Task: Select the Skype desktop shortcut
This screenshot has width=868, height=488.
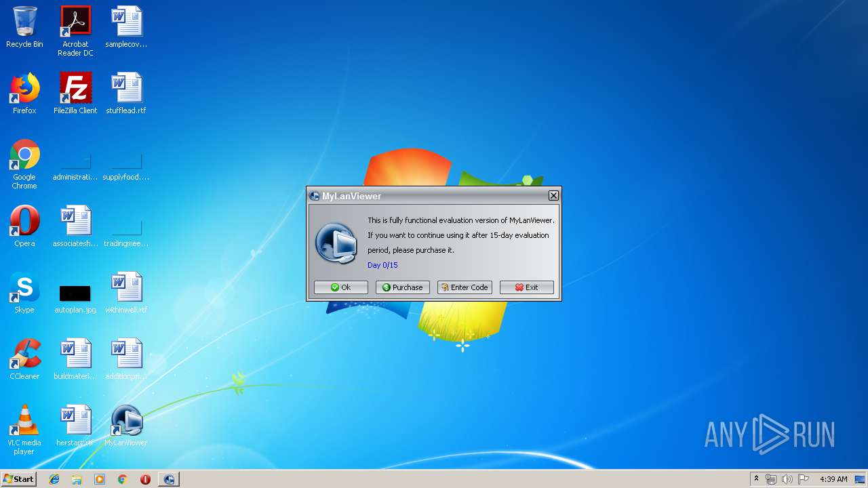Action: coord(24,293)
